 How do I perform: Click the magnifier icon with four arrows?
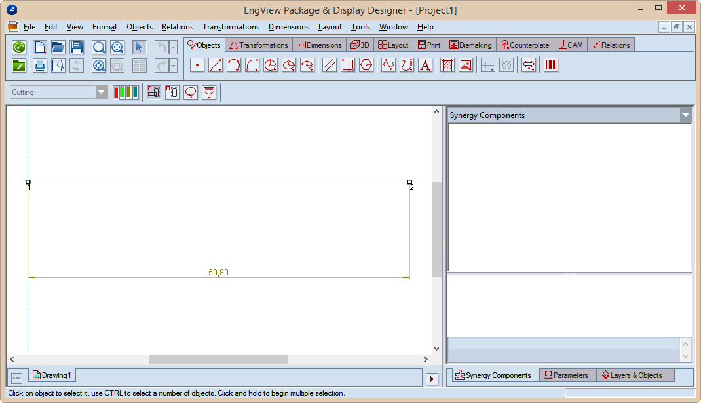117,47
